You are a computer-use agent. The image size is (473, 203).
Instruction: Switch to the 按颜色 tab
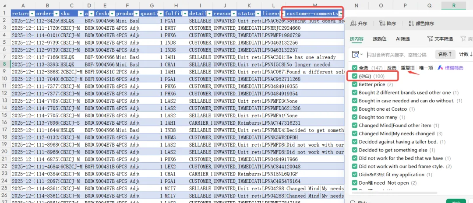pyautogui.click(x=379, y=38)
